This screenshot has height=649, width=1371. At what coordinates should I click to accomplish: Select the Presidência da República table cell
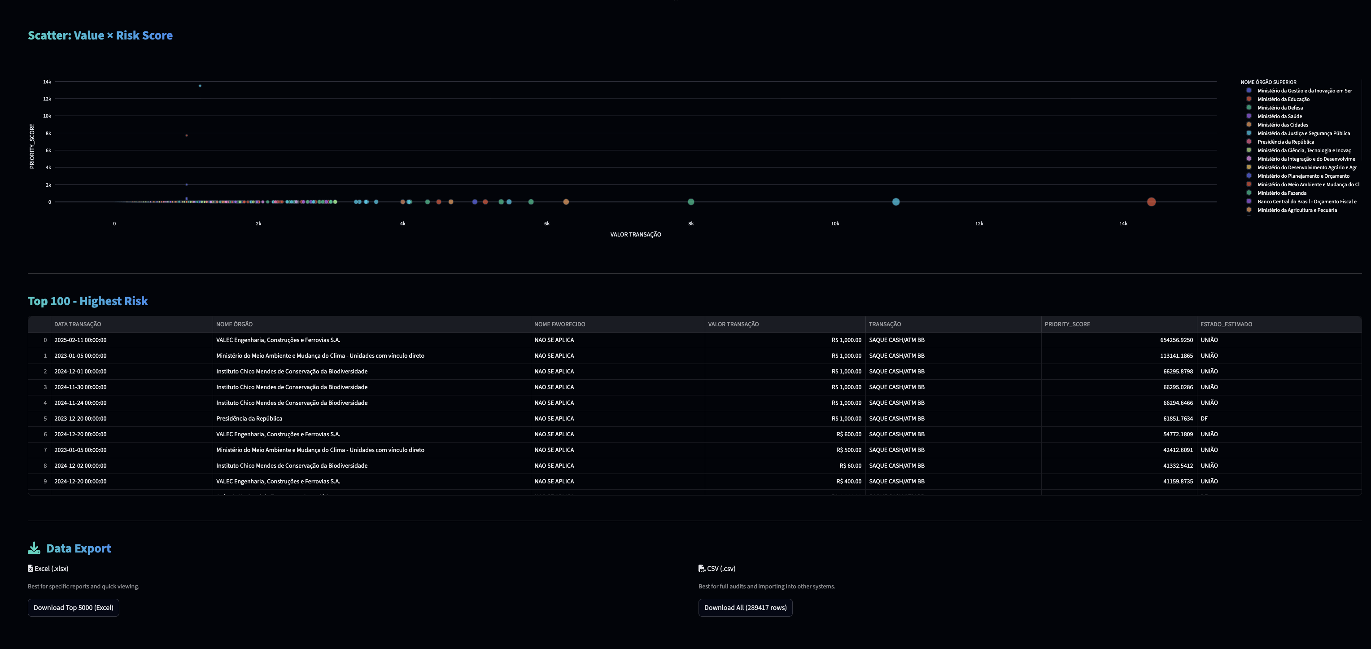[x=249, y=418]
